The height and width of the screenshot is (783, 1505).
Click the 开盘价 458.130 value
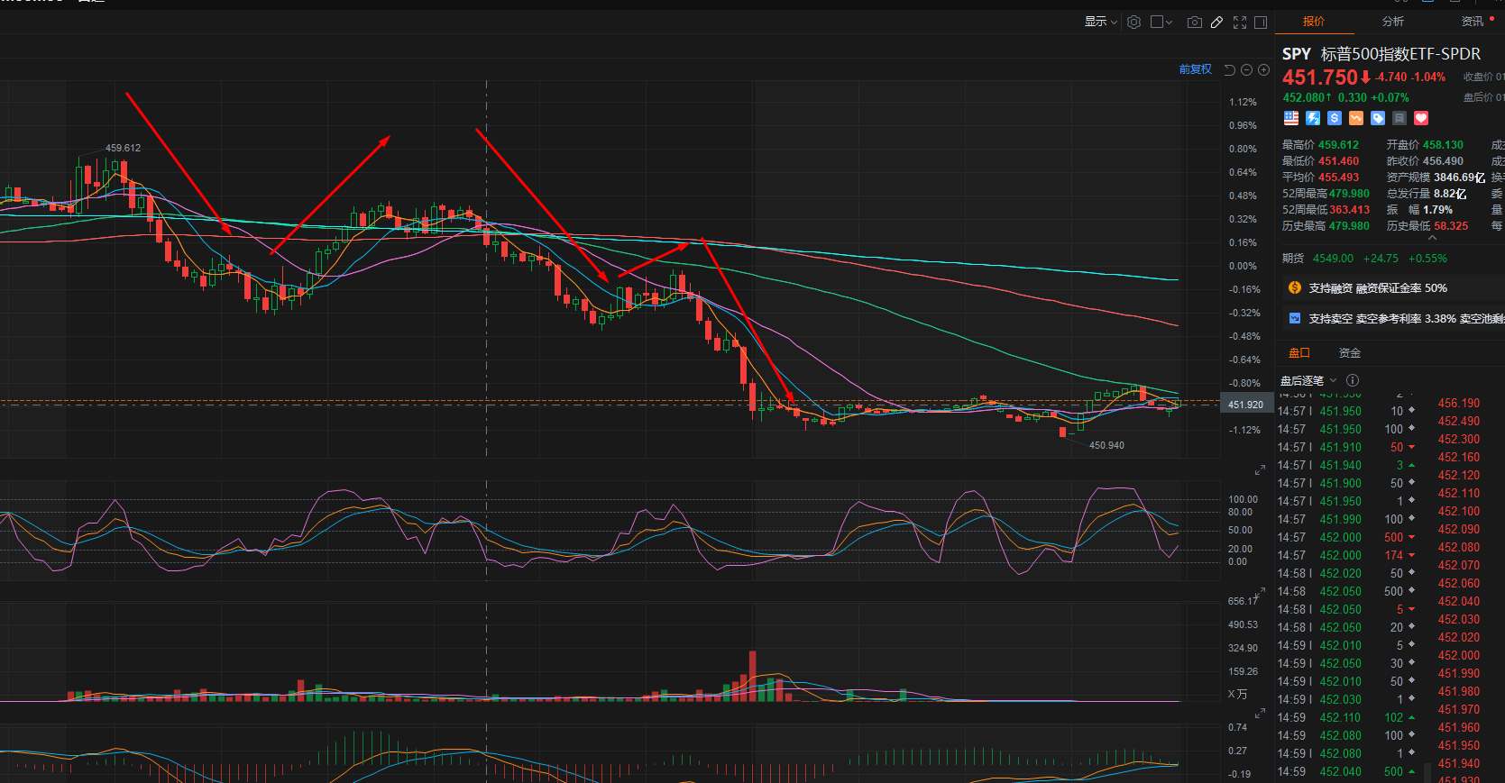[1443, 145]
